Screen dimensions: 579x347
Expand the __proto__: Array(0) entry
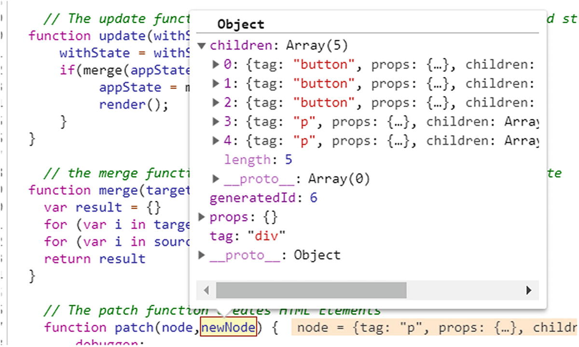[215, 178]
